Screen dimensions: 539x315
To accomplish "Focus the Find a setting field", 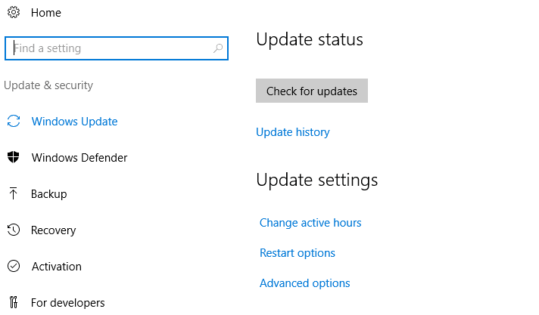I will coord(117,48).
